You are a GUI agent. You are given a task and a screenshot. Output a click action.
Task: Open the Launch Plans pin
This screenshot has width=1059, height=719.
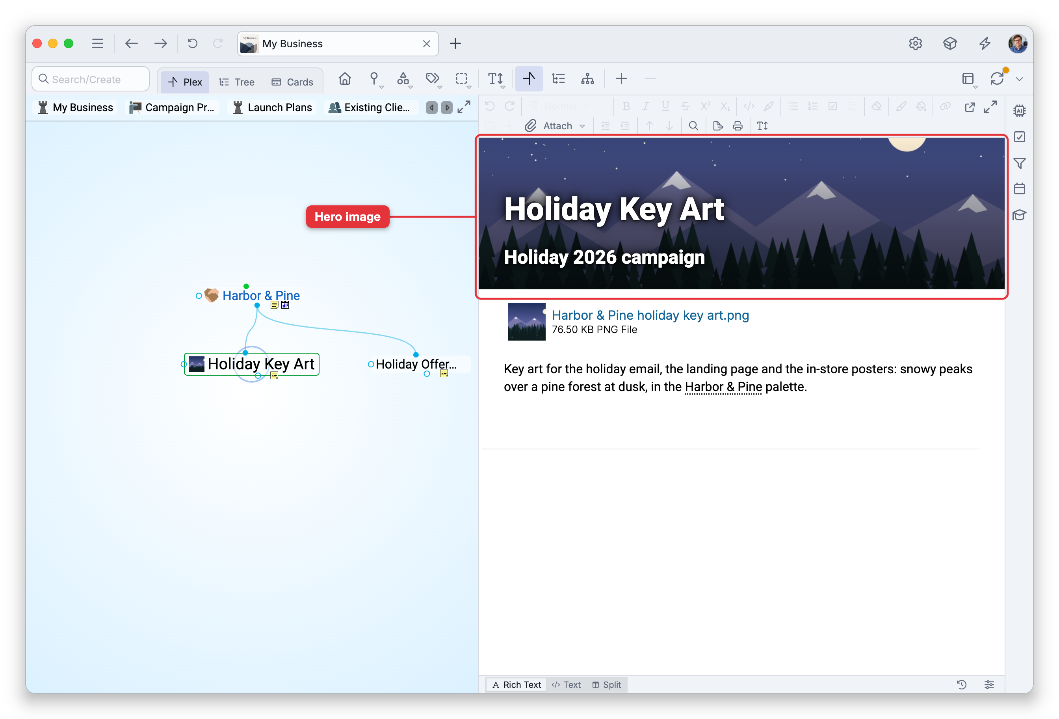click(x=273, y=108)
